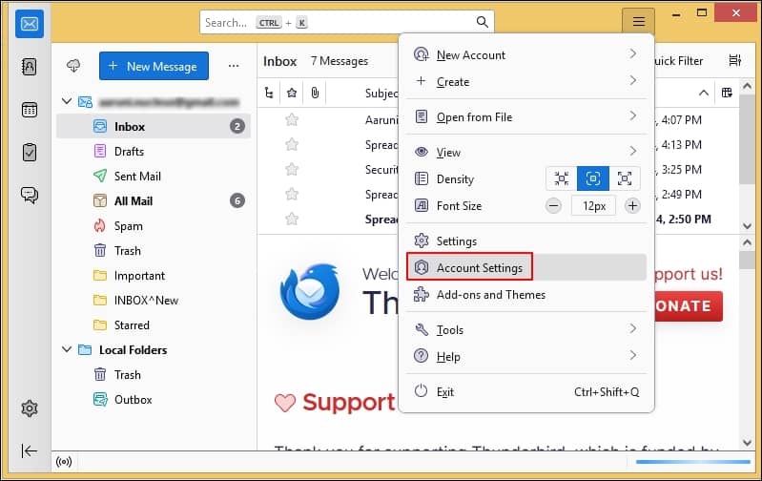762x481 pixels.
Task: Open the All Mail folder
Action: pos(154,200)
